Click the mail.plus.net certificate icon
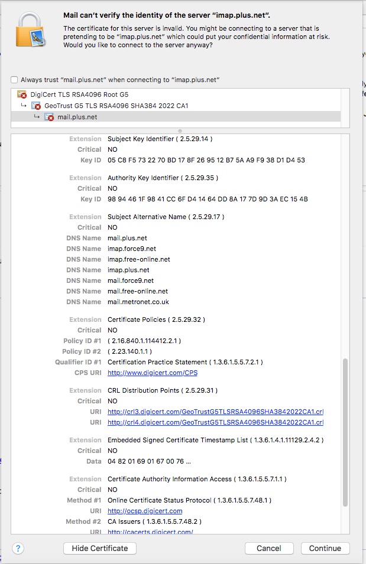This screenshot has width=366, height=564. (49, 117)
